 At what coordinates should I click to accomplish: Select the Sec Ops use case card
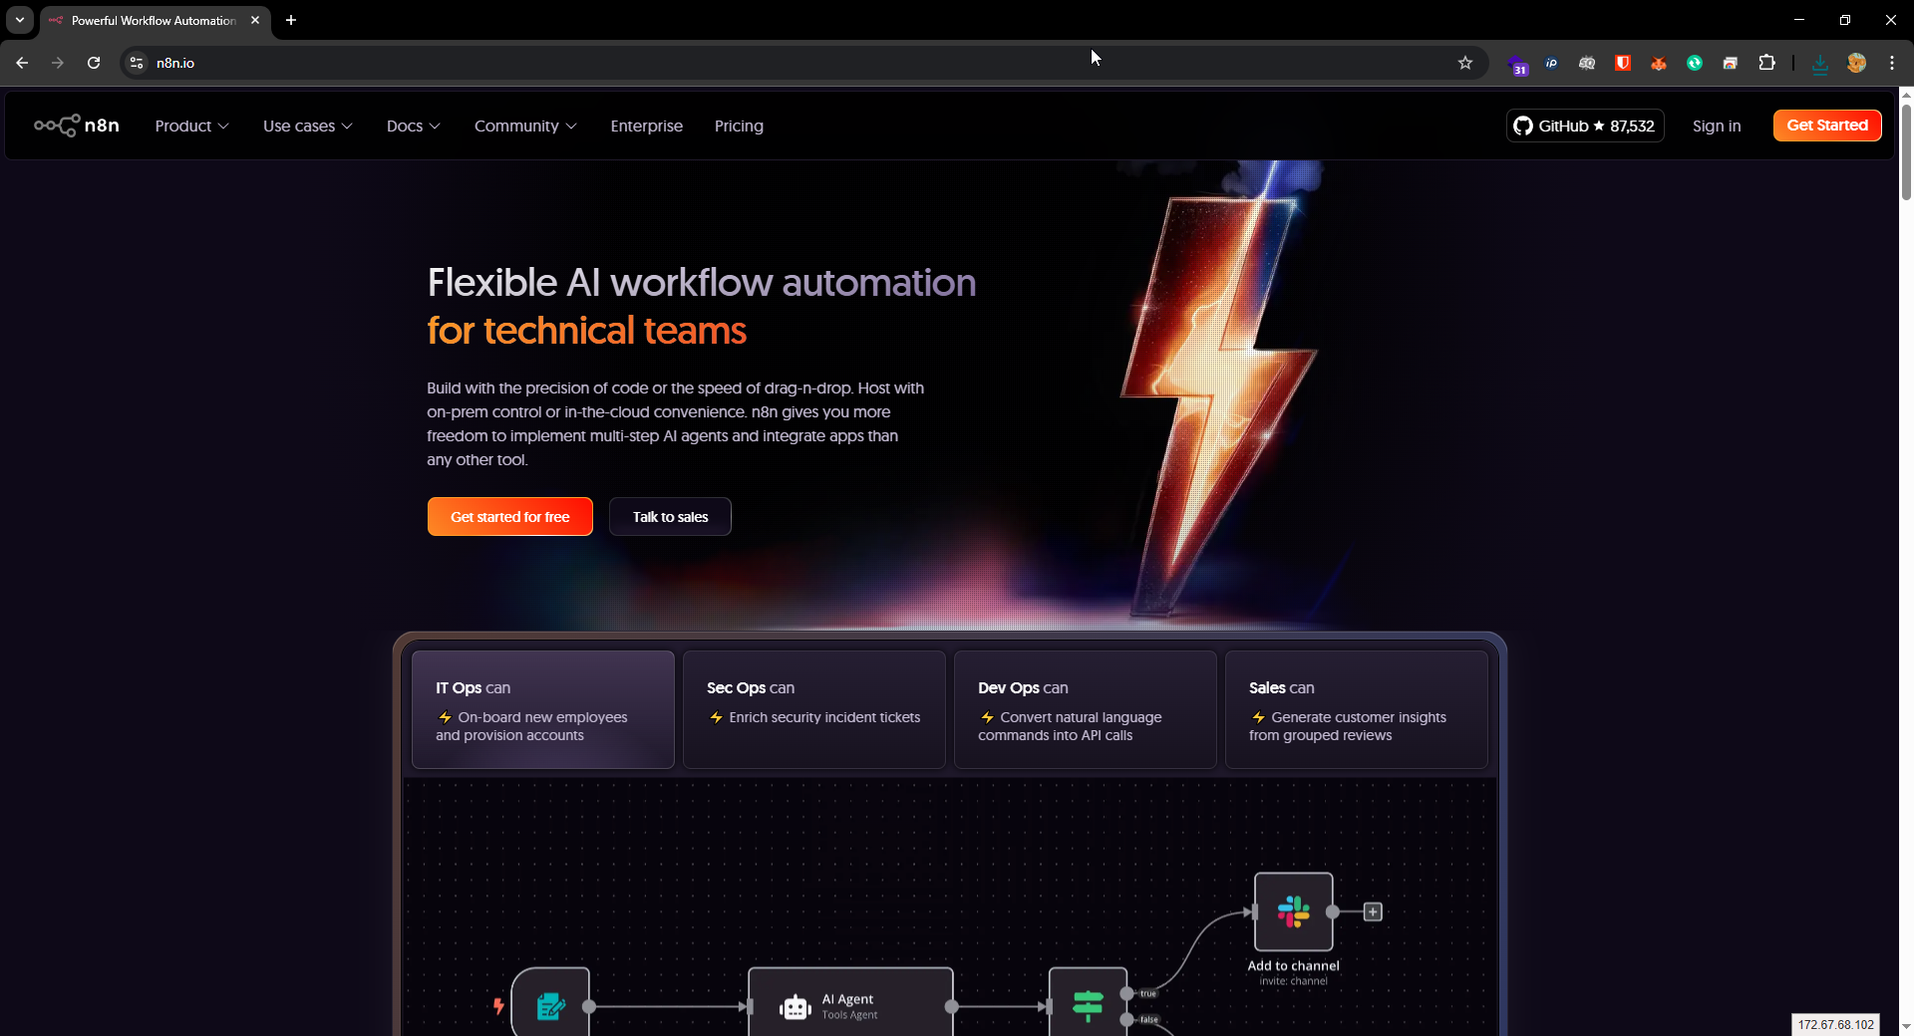pyautogui.click(x=813, y=709)
